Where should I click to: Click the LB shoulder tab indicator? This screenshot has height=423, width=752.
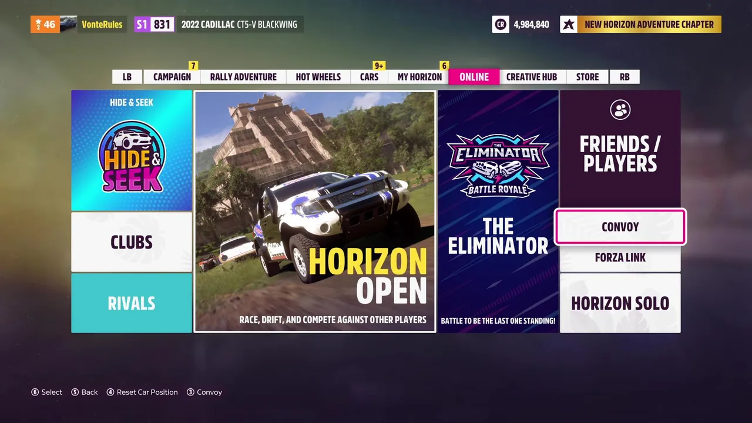pos(127,77)
